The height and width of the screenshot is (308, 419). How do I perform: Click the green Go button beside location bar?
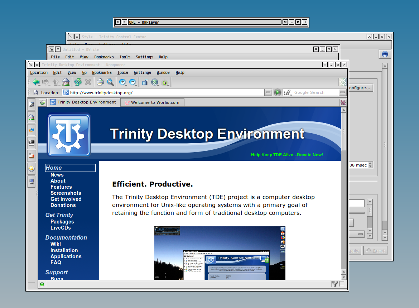278,92
